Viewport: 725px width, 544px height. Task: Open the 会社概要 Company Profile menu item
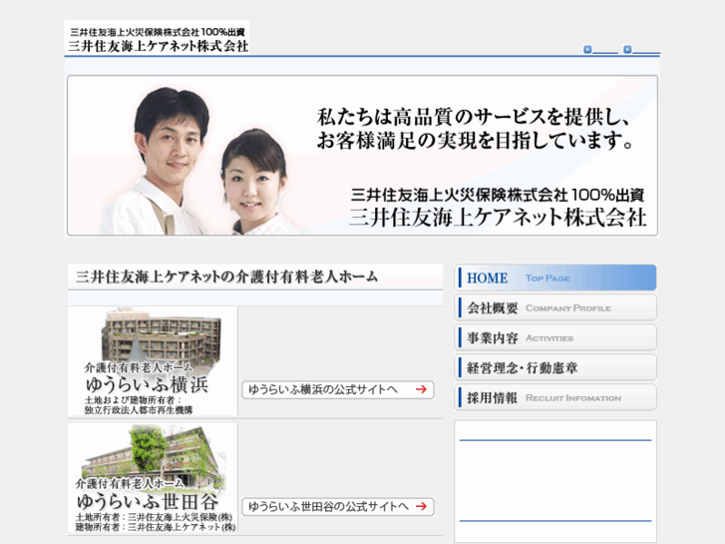point(555,307)
